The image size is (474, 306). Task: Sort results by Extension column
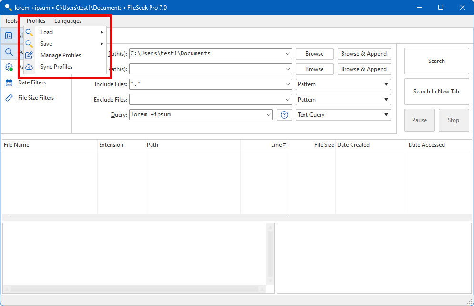[x=121, y=145]
